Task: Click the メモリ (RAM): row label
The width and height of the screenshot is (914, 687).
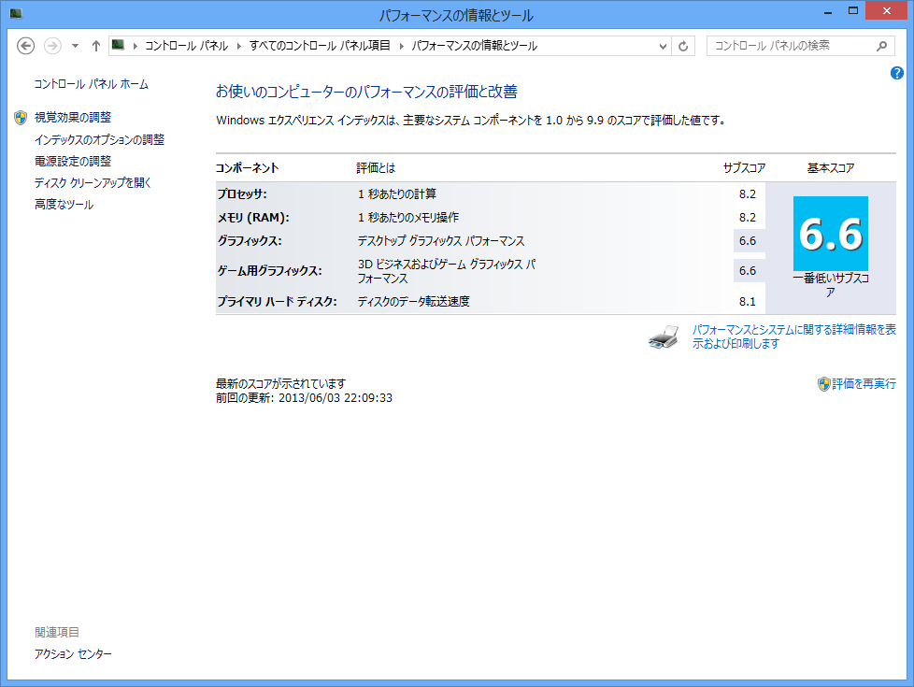Action: pos(253,218)
